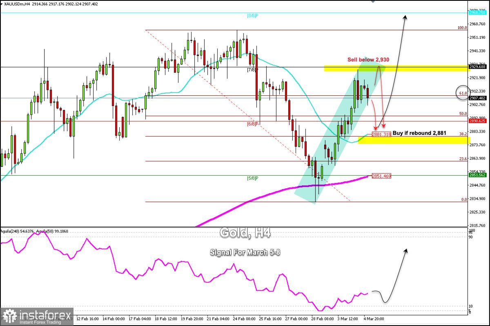The image size is (490, 326).
Task: Click the 2873.760 price axis value
Action: pos(477,145)
